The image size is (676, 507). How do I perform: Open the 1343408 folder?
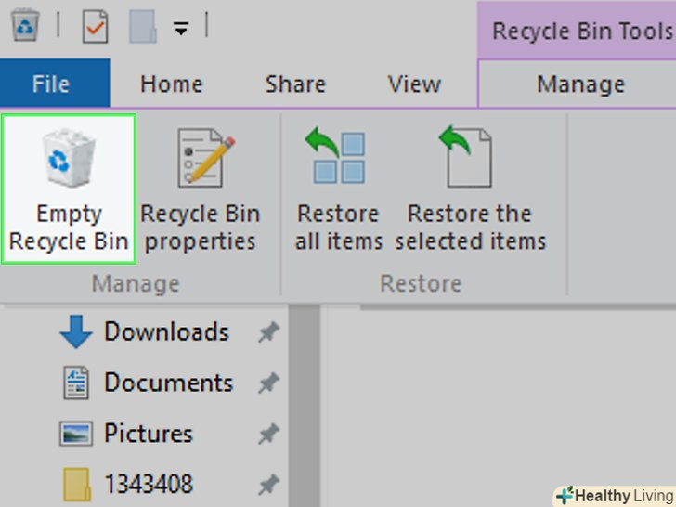point(149,484)
